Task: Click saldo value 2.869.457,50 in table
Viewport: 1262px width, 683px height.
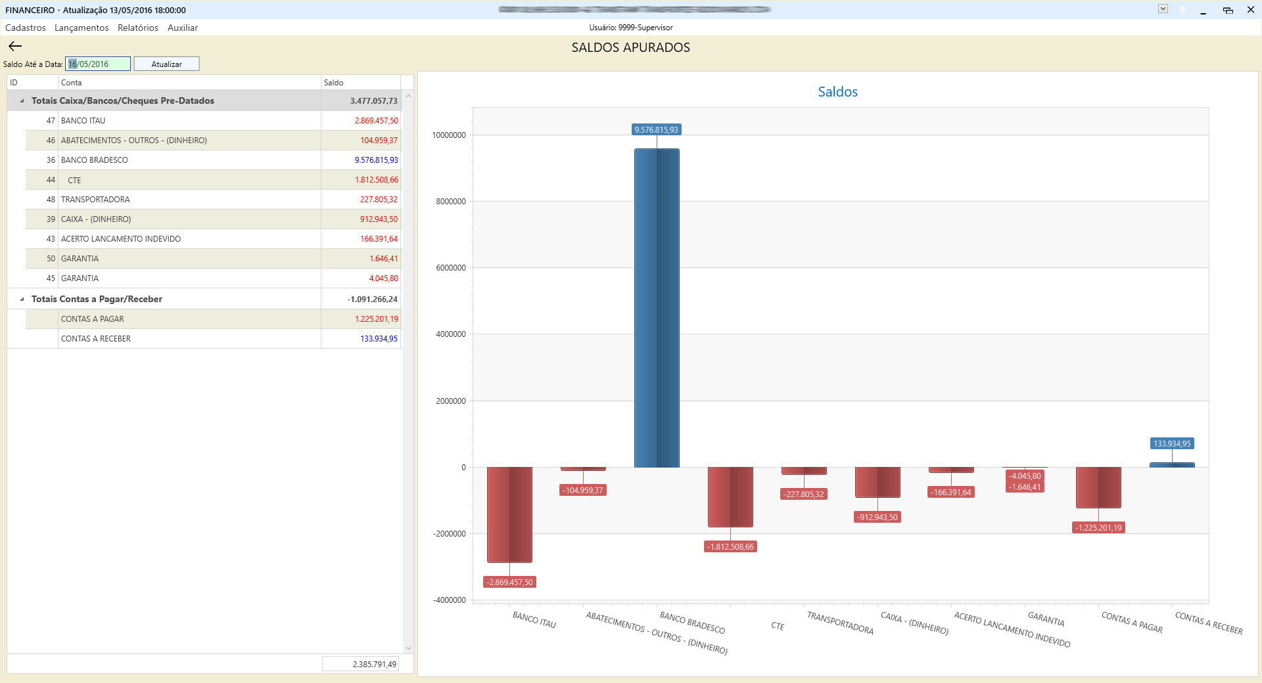Action: point(376,121)
